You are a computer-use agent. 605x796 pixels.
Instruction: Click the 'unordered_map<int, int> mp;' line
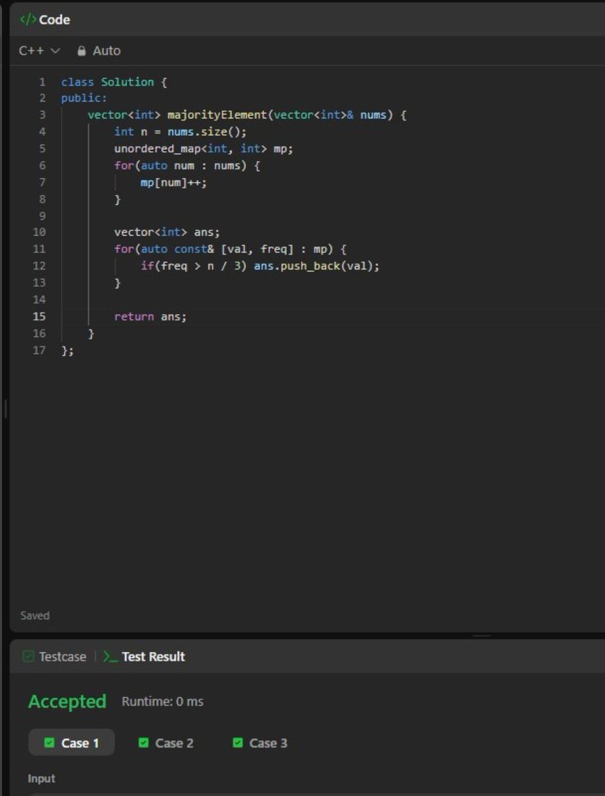coord(203,149)
